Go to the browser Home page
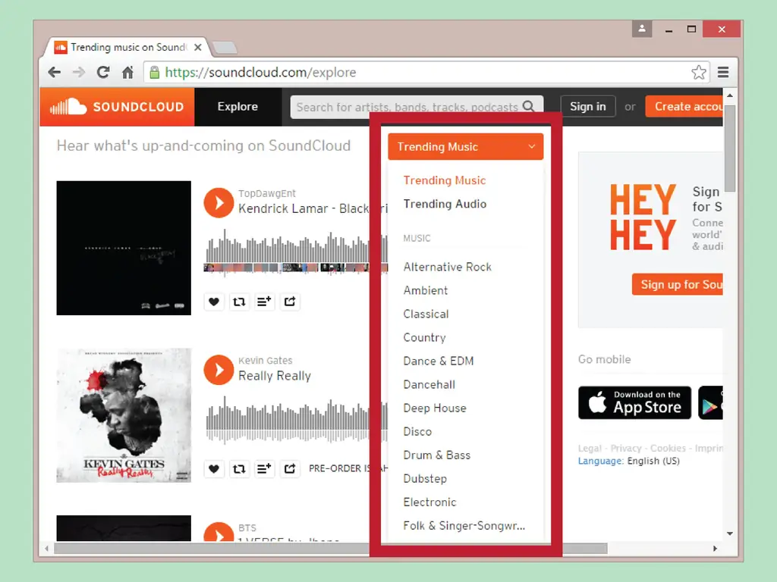Screen dimensions: 777x582 click(x=127, y=72)
